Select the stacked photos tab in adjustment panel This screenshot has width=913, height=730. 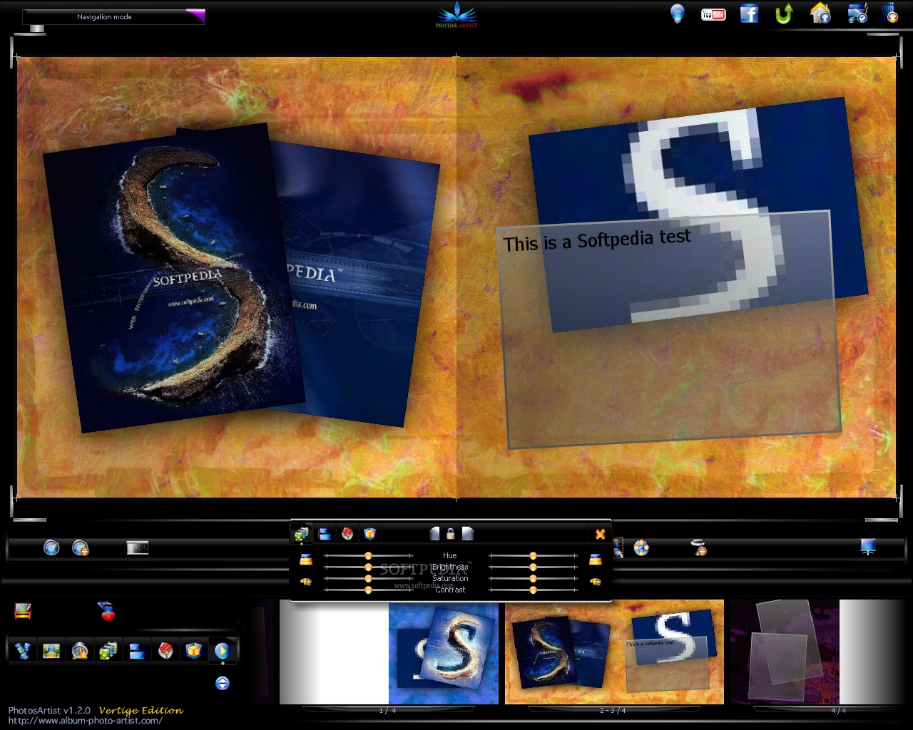pos(302,533)
